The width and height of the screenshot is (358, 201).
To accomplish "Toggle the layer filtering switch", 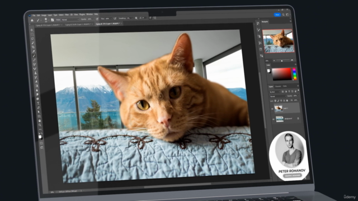I will 298,90.
